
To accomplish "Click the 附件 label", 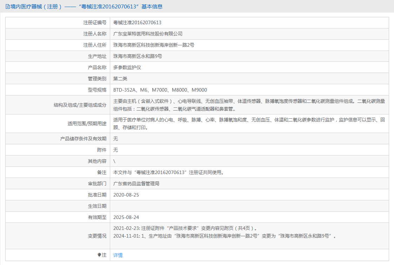I will coord(102,150).
